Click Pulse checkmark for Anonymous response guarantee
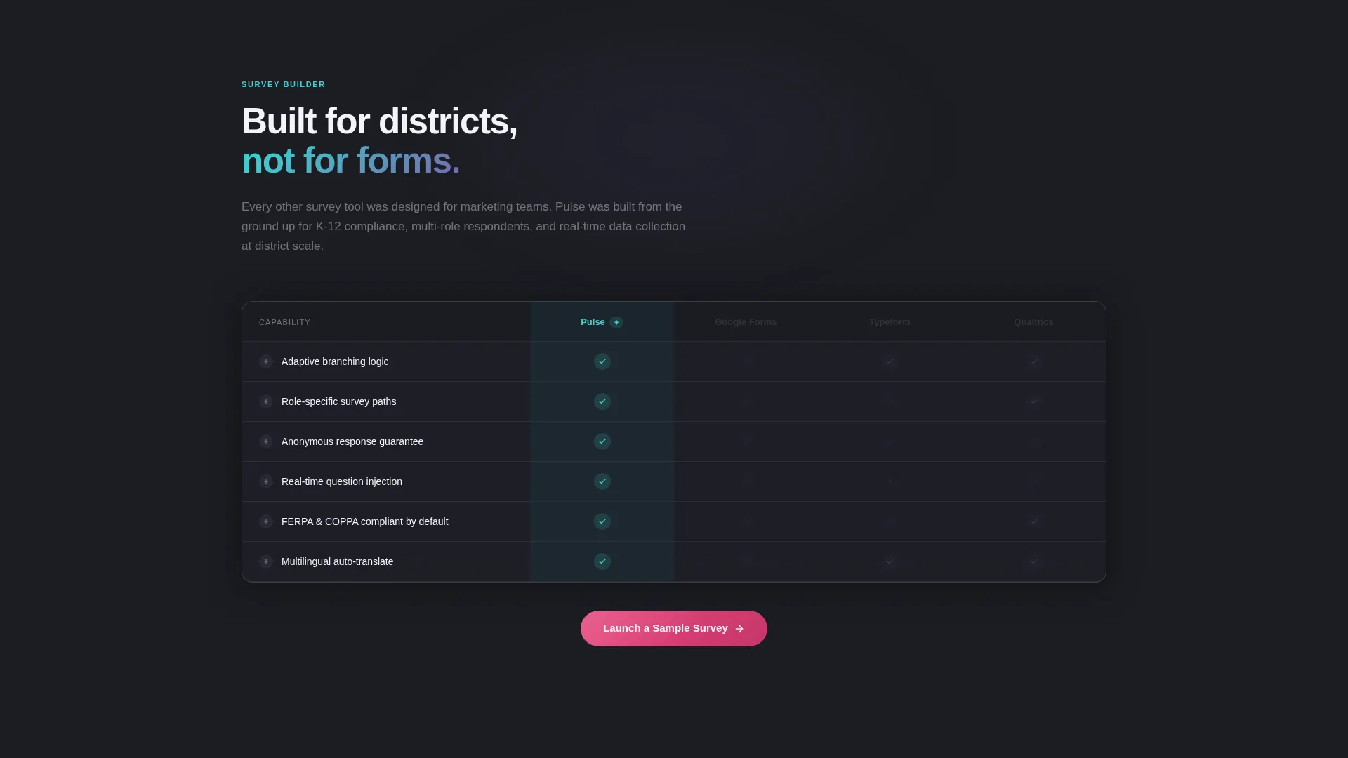The height and width of the screenshot is (758, 1348). tap(602, 441)
